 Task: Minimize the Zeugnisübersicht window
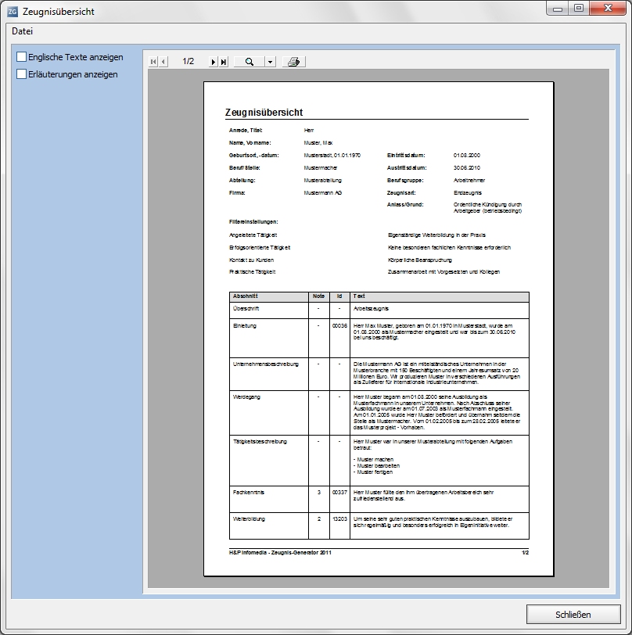tap(558, 9)
